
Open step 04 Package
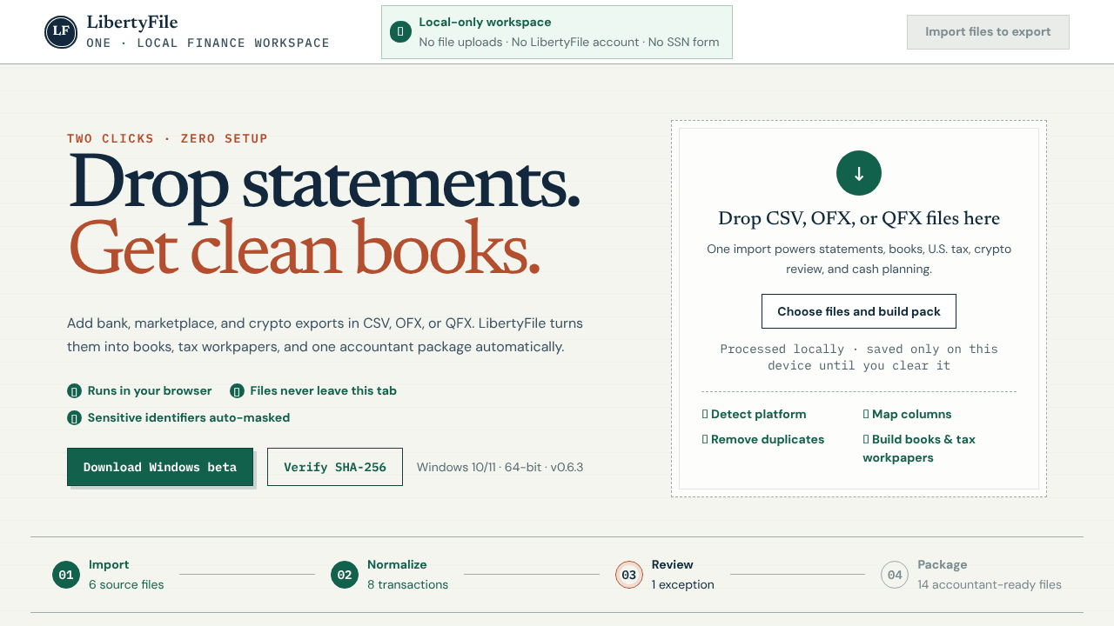click(x=971, y=575)
